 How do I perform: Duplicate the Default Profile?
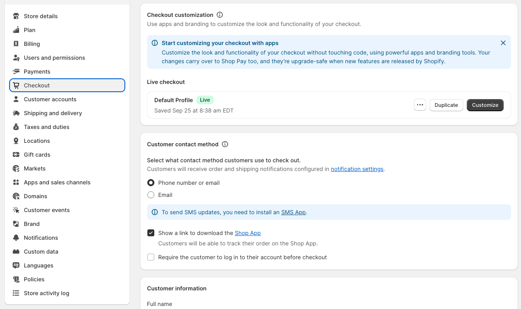[x=446, y=105]
